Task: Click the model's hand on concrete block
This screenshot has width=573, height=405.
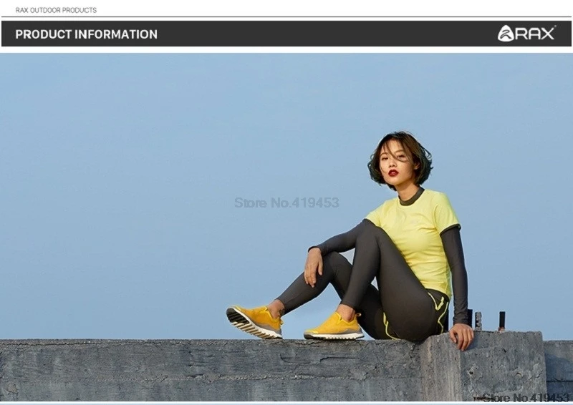Action: click(x=461, y=336)
